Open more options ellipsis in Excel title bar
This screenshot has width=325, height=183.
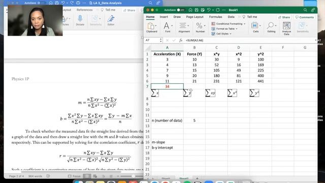[224, 10]
